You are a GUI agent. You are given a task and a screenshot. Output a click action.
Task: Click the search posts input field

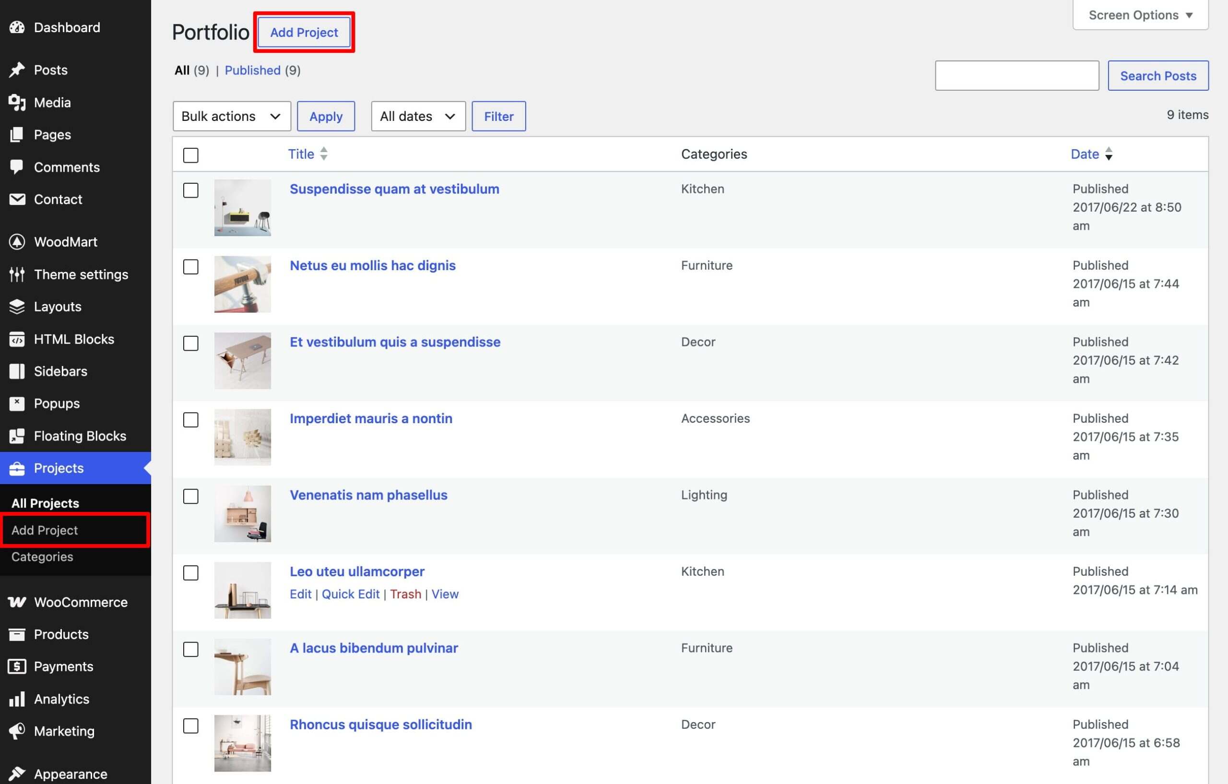click(1016, 75)
